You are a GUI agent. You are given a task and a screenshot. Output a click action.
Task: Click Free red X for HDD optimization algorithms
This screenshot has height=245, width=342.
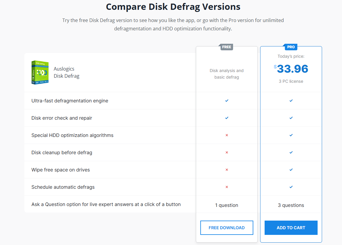227,135
